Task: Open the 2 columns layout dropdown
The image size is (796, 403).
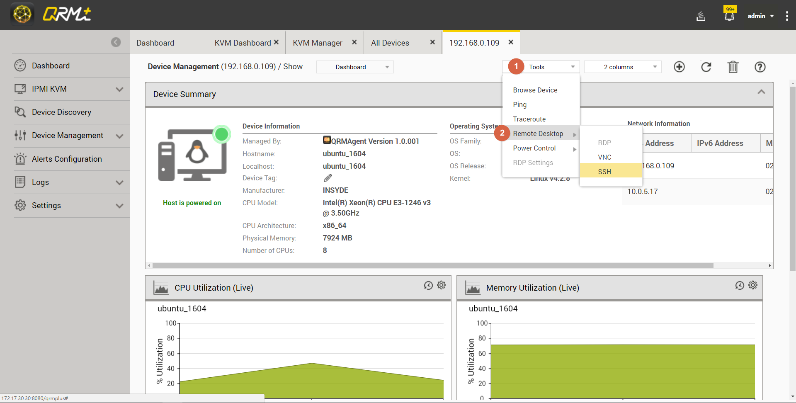Action: 623,67
